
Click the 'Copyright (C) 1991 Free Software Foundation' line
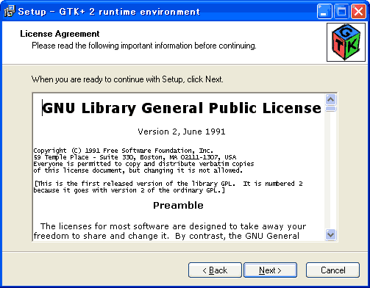click(124, 151)
